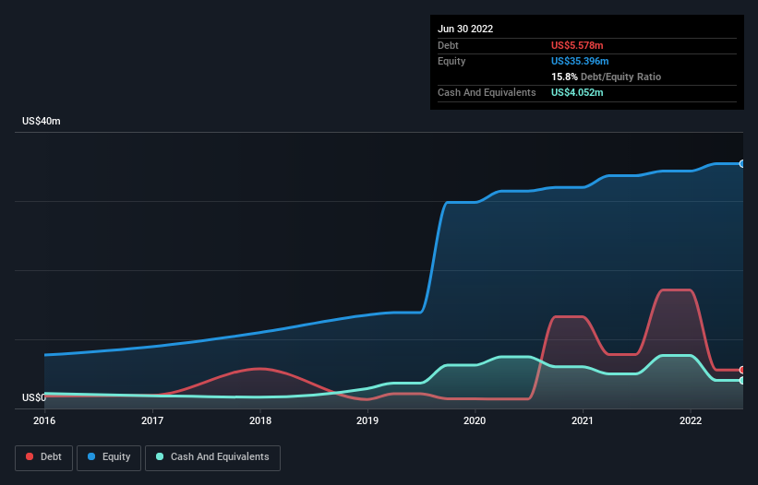The width and height of the screenshot is (758, 485).
Task: Toggle Cash And Equivalents legend button
Action: point(212,457)
